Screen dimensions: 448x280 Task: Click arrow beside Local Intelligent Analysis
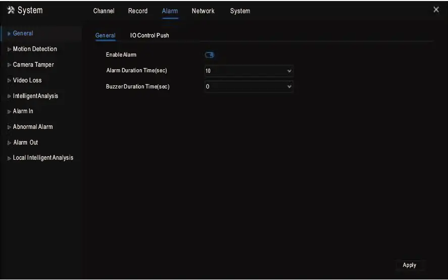pos(9,158)
